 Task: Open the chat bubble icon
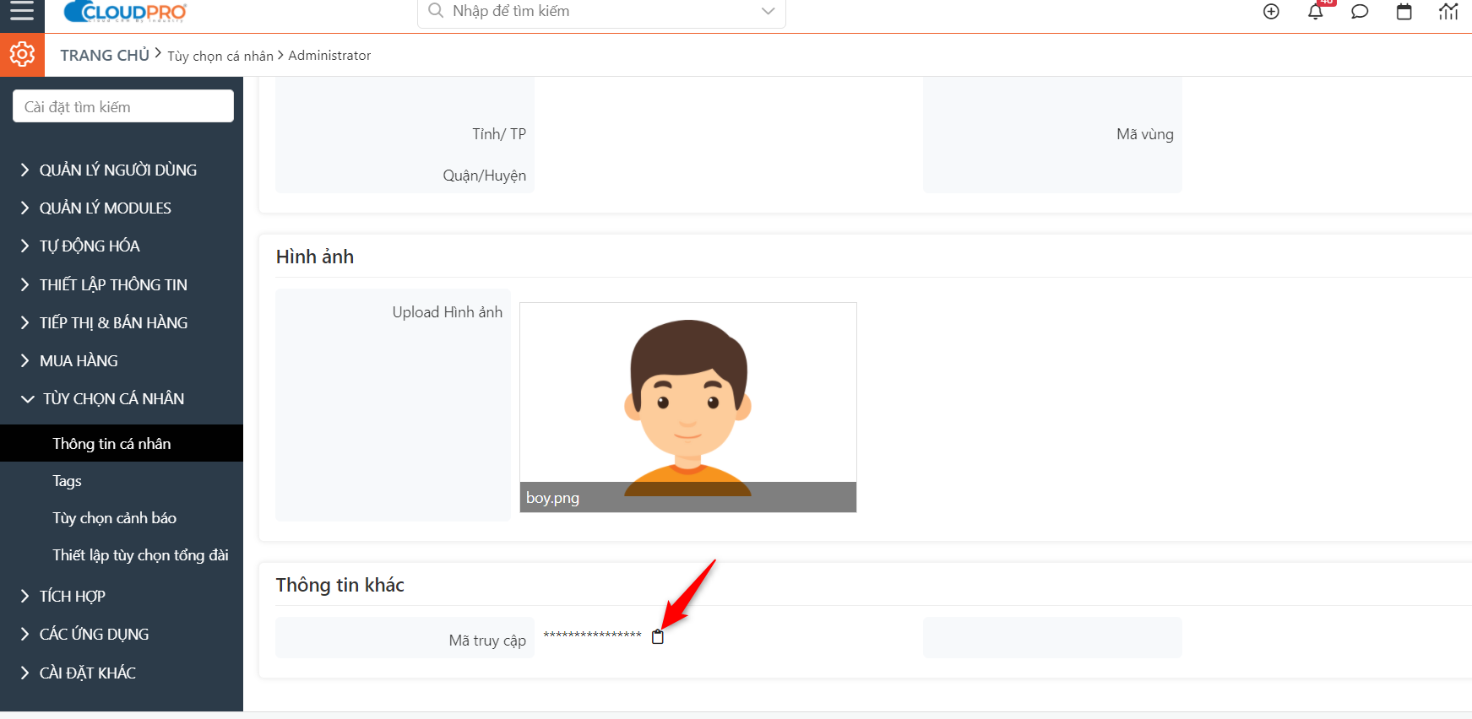[1360, 12]
